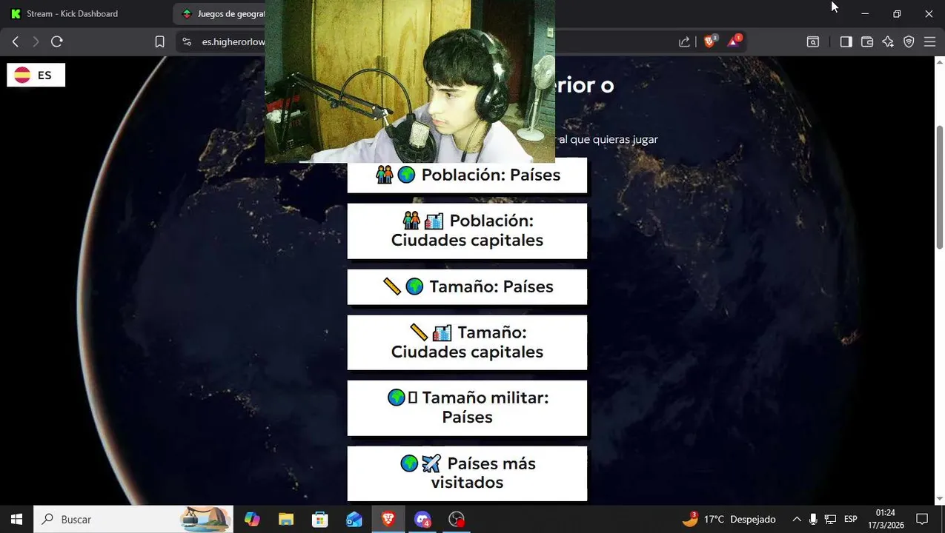Click the Buscar taskbar search box
The width and height of the screenshot is (945, 533).
(133, 520)
